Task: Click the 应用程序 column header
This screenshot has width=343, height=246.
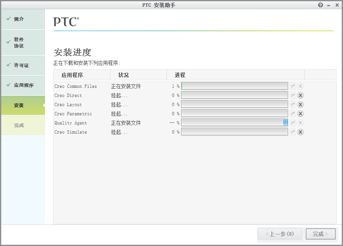Action: pos(81,75)
